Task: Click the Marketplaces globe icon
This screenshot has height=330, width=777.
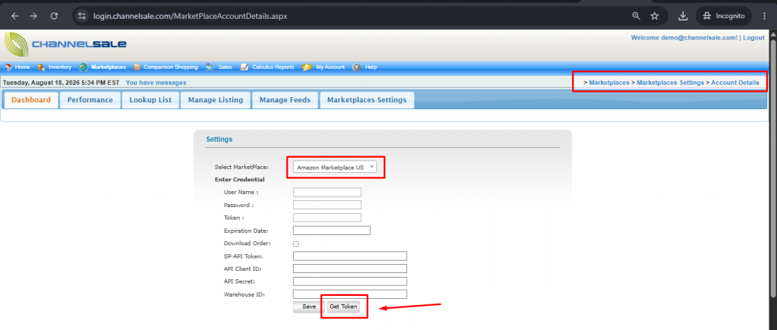Action: 83,67
